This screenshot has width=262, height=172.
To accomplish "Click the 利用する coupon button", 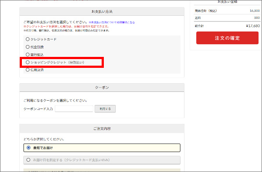I will pyautogui.click(x=105, y=109).
